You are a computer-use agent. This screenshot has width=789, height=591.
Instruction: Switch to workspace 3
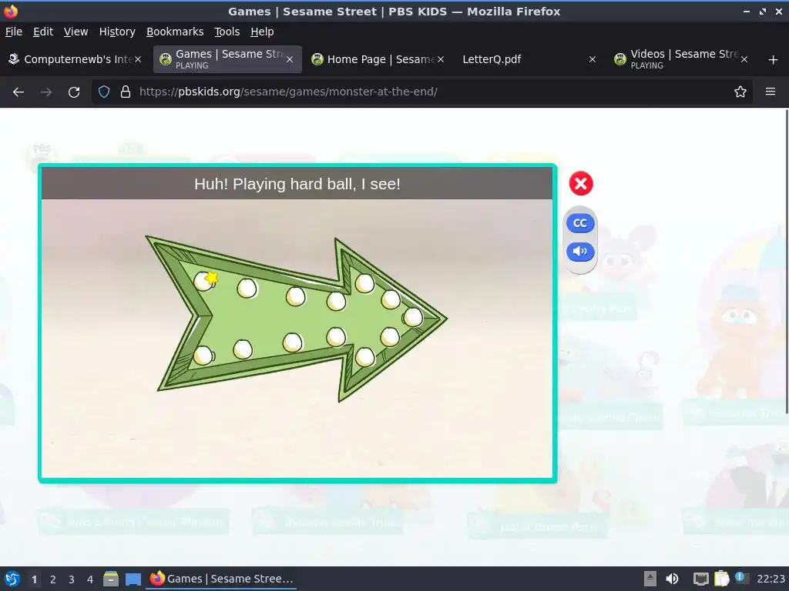72,579
